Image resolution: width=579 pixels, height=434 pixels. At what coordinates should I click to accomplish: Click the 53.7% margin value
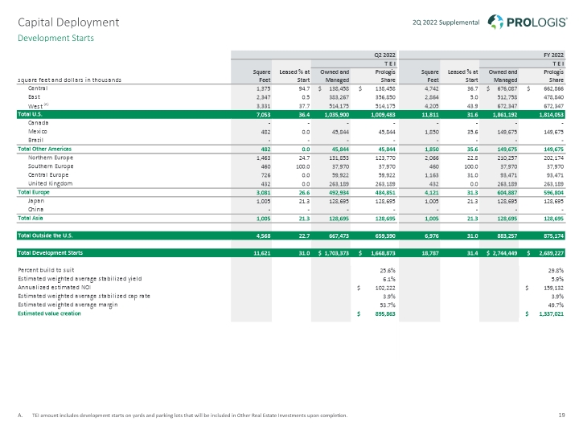388,305
